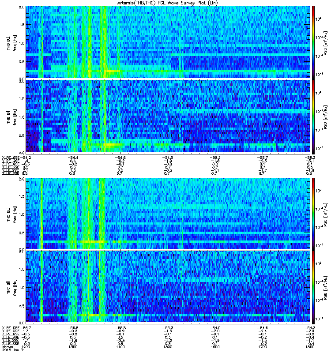Screen dimensions: 331x353
Task: Click the date label "2018 Jan 31"
Action: click(13, 350)
